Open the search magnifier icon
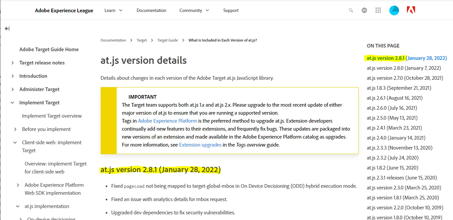 pyautogui.click(x=351, y=10)
